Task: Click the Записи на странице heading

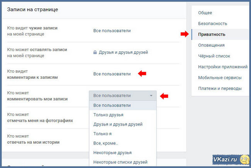Action: (32, 9)
